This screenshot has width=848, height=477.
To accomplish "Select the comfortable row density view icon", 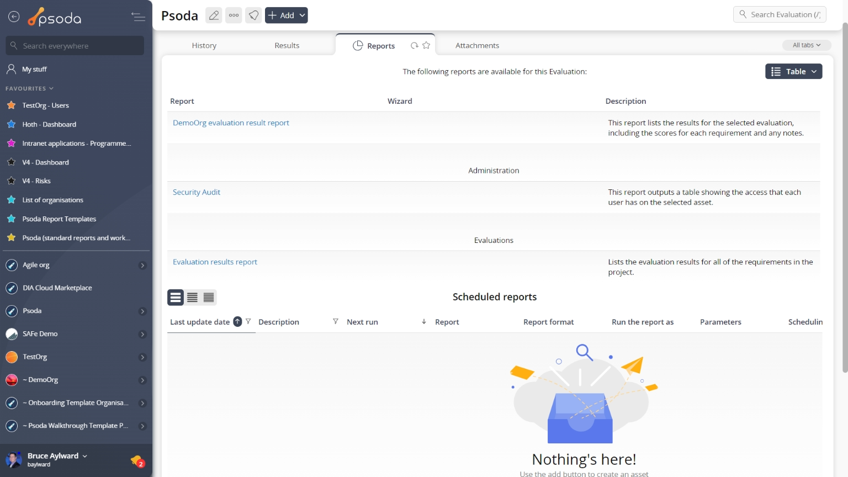I will point(176,298).
